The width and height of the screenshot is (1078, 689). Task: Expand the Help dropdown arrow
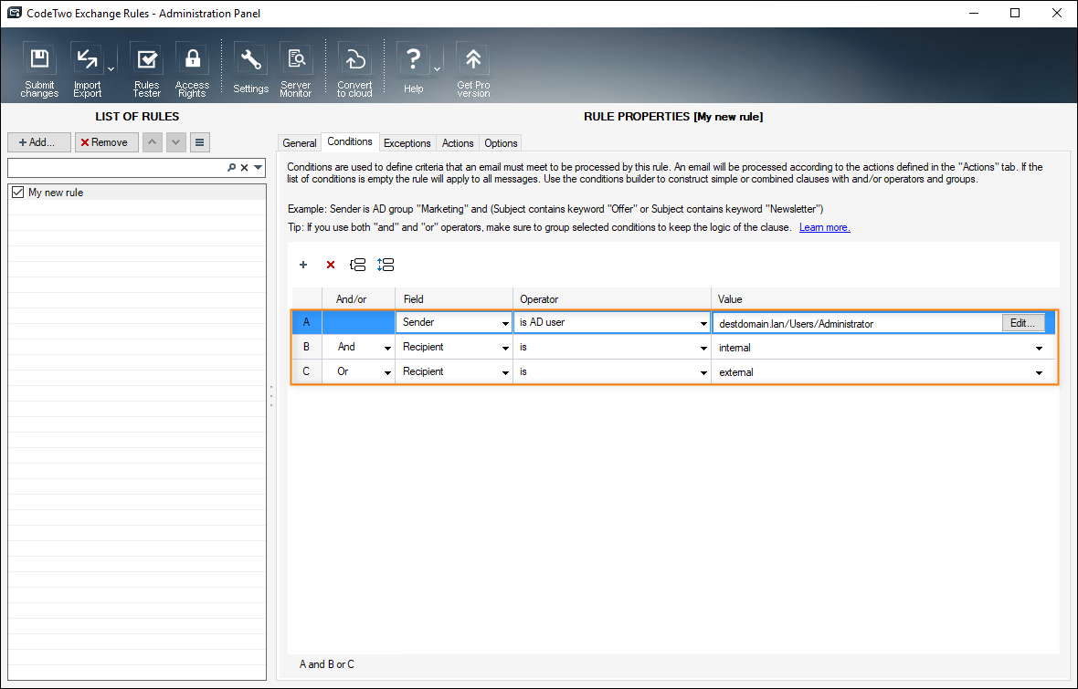pyautogui.click(x=437, y=68)
